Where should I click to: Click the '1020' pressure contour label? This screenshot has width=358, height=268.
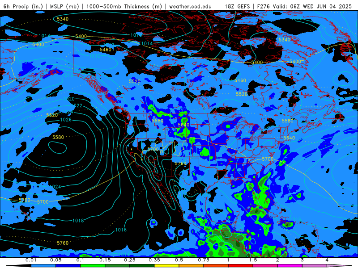[69, 99]
